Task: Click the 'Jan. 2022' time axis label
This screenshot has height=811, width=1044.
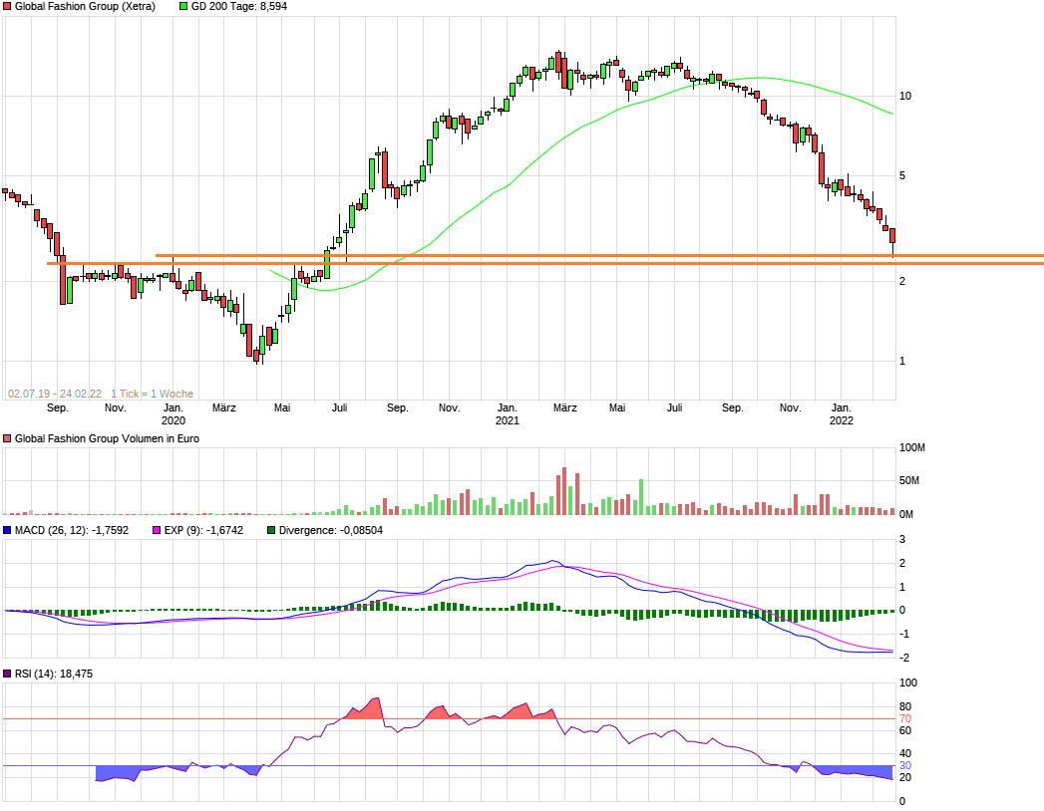Action: 842,413
